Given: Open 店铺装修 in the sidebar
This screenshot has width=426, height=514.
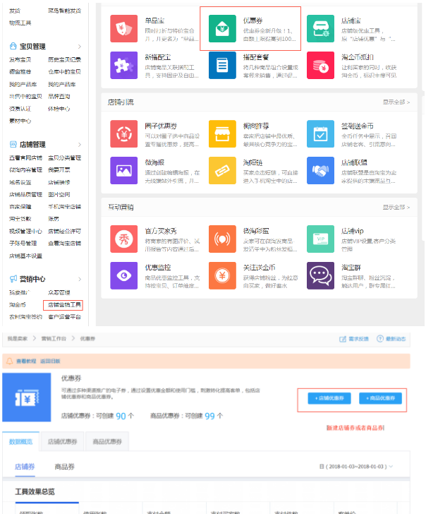Looking at the screenshot, I should click(x=59, y=182).
